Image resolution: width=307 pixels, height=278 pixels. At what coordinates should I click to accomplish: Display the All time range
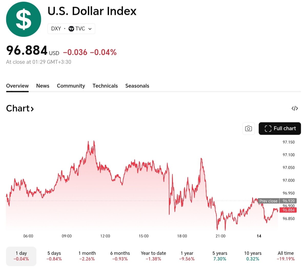click(285, 256)
